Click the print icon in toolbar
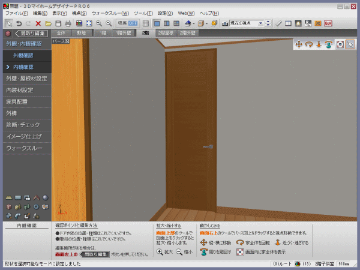Viewport: 360px width, 270px height. click(x=68, y=23)
